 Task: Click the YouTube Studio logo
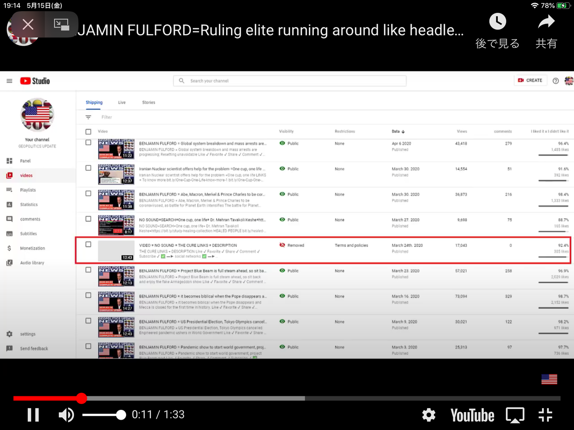tap(35, 81)
